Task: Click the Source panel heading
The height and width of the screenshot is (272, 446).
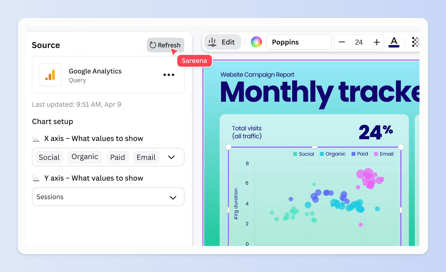Action: (x=46, y=45)
